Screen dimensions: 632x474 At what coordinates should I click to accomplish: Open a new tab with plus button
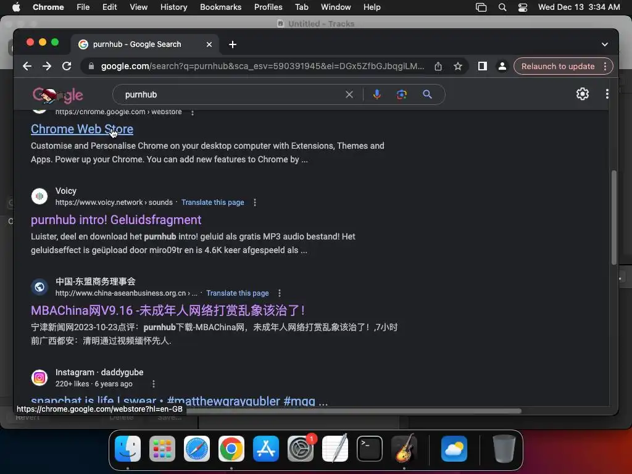(x=233, y=44)
